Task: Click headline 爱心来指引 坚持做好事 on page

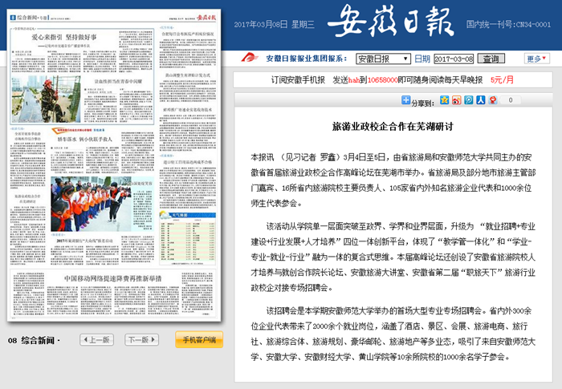Action: (64, 37)
